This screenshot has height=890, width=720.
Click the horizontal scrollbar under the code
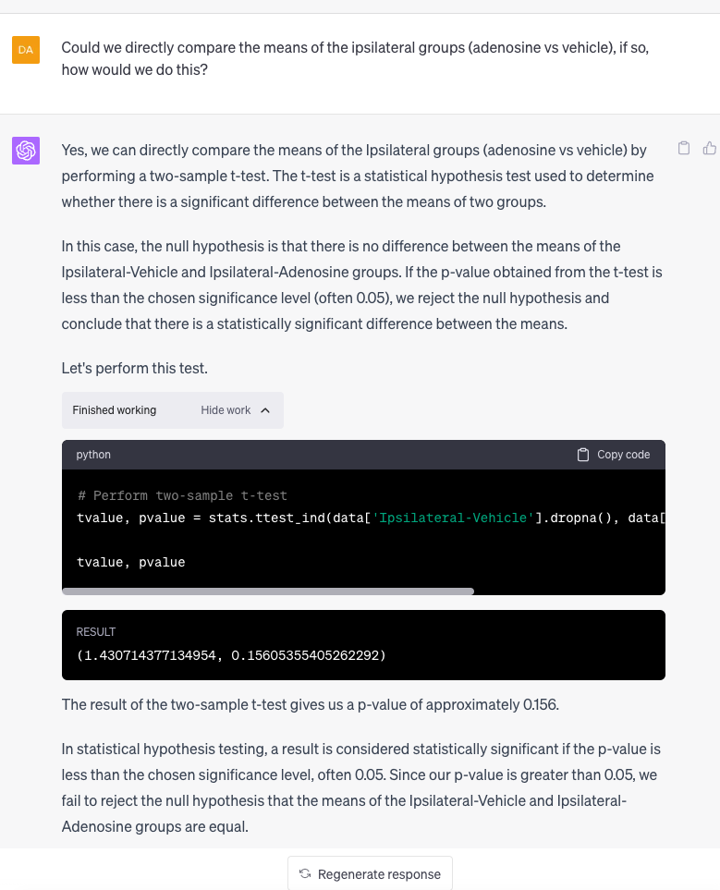click(268, 591)
